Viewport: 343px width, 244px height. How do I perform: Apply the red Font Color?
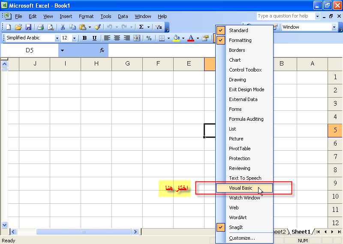(191, 38)
